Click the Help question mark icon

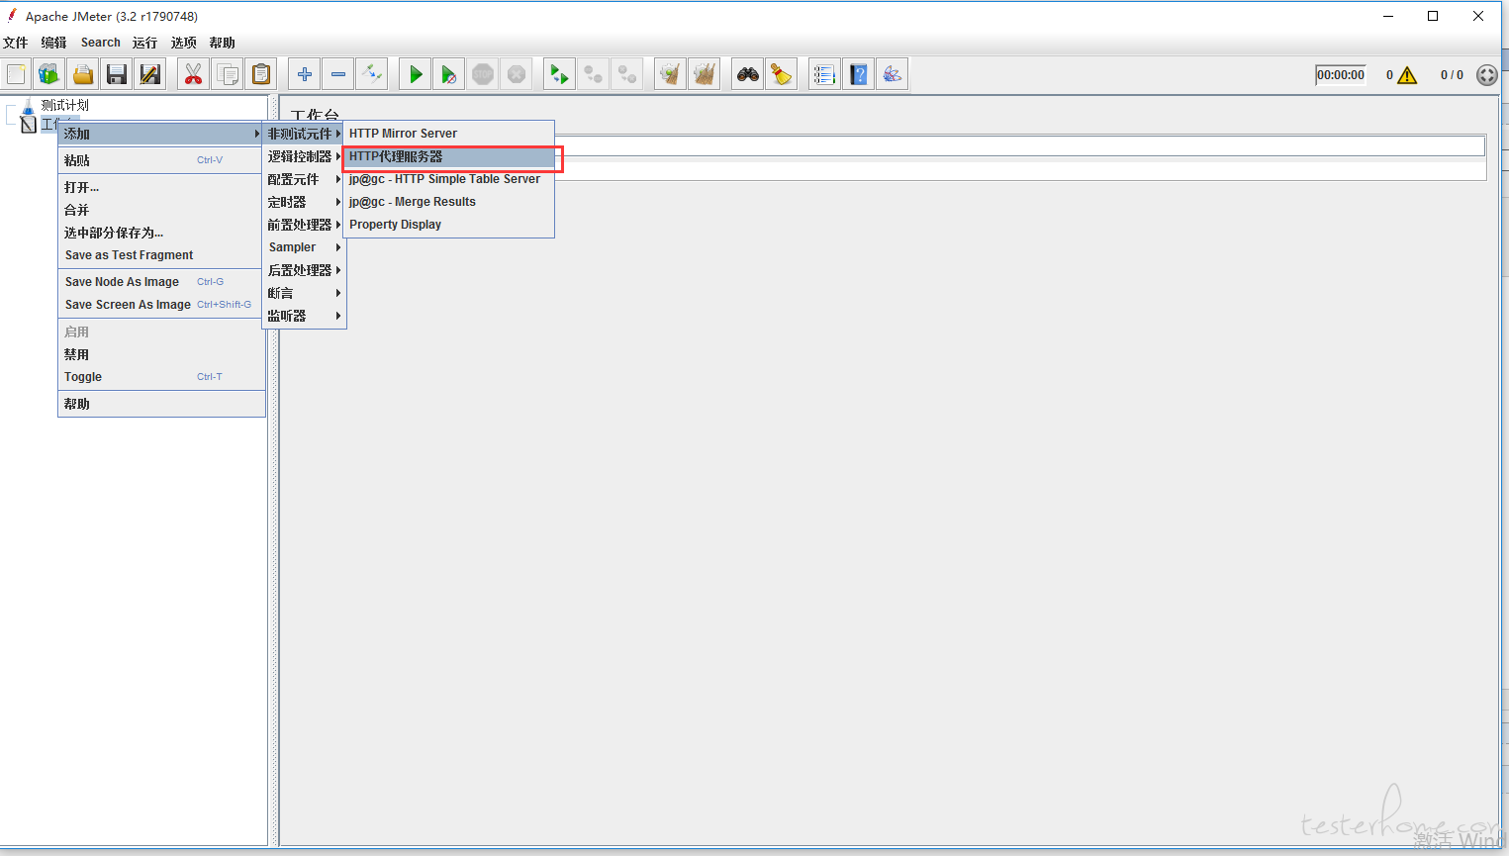[x=859, y=74]
